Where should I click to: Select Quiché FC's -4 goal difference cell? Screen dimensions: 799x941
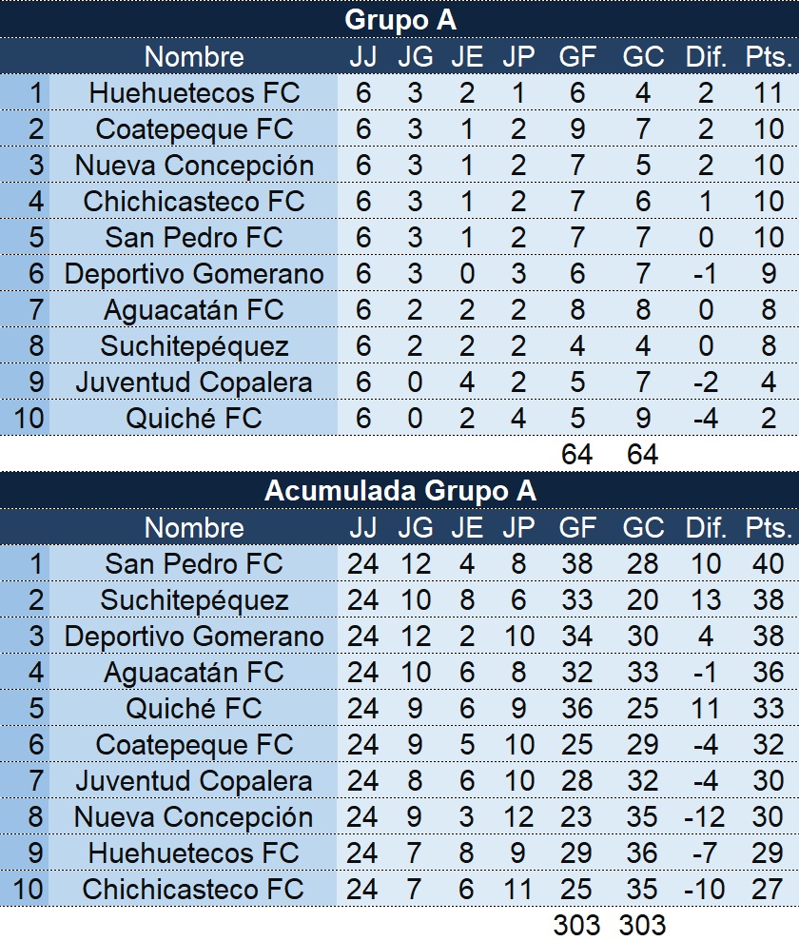[x=705, y=419]
